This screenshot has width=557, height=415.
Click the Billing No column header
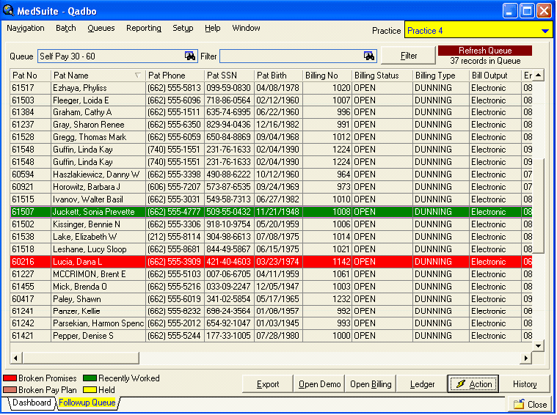(x=327, y=76)
